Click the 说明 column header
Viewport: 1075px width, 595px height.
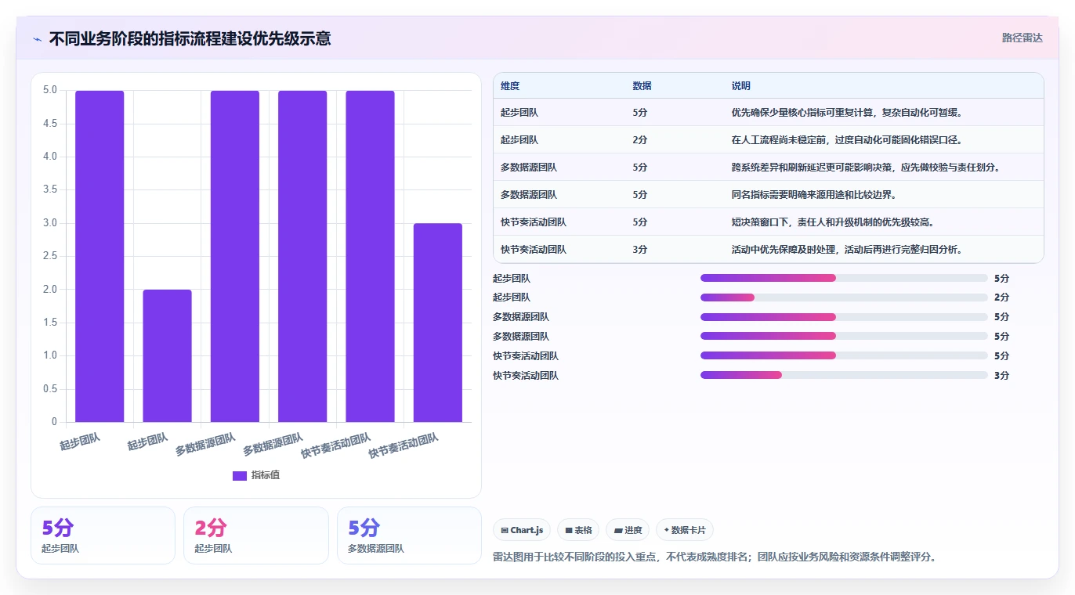click(740, 86)
